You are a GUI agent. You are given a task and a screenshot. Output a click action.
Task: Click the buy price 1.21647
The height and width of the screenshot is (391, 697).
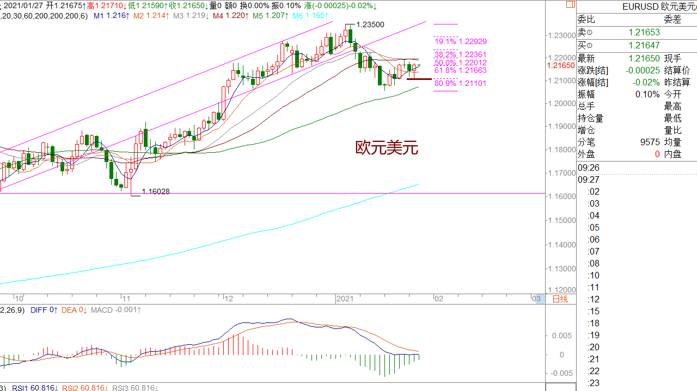tap(644, 46)
